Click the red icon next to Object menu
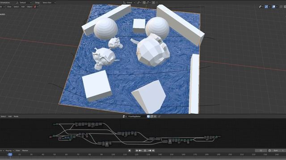286x160 pixels. click(35, 7)
